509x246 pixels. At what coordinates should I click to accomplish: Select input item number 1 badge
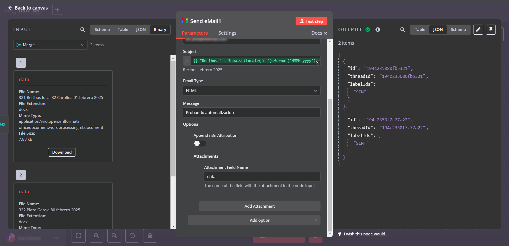coord(21,63)
